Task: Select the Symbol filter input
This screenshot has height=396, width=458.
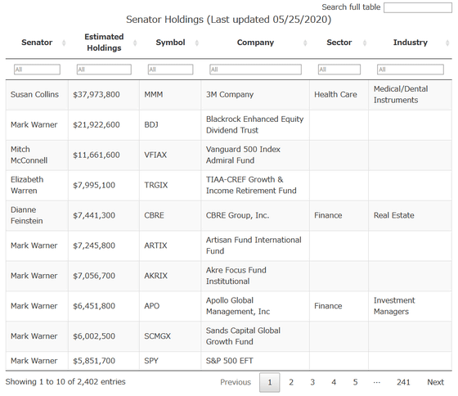Action: [171, 70]
